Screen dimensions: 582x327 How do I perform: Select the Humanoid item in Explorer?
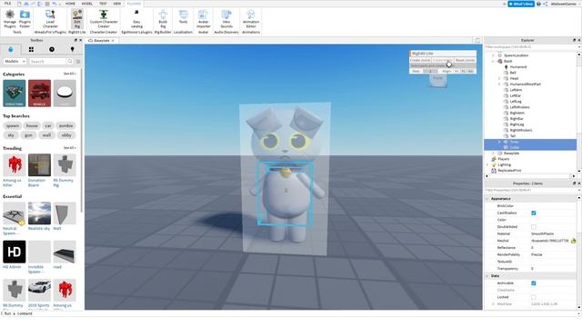coord(517,66)
